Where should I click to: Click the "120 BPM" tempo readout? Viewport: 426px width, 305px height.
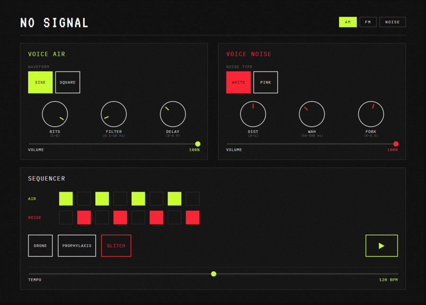[389, 280]
